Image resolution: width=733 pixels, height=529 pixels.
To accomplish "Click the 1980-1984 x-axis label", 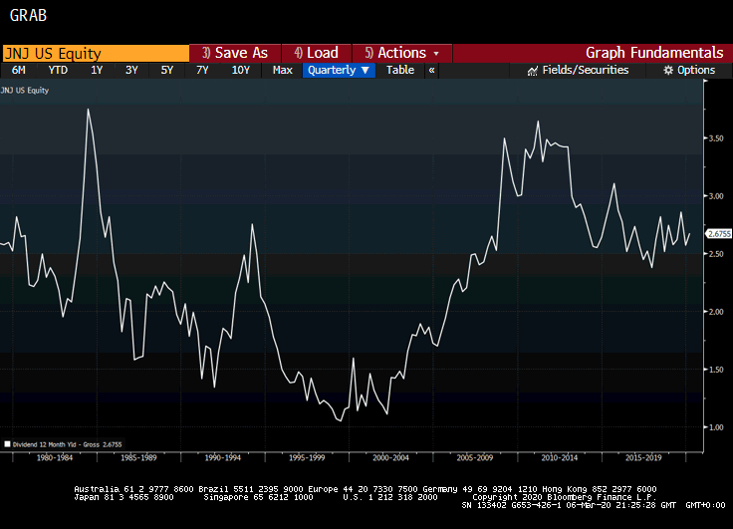I will tap(55, 458).
